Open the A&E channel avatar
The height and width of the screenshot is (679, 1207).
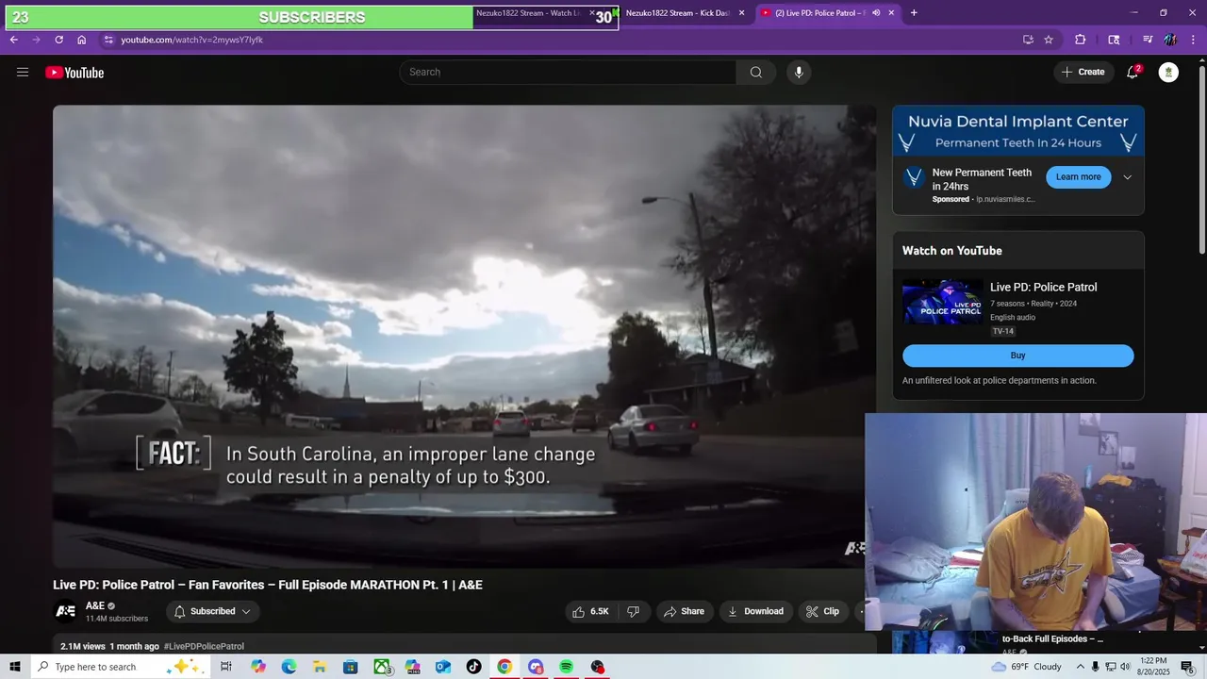coord(66,611)
